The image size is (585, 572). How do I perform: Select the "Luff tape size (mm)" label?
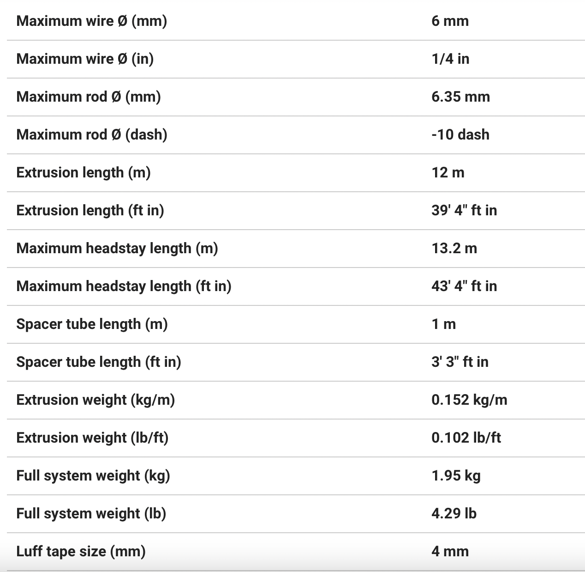(81, 552)
